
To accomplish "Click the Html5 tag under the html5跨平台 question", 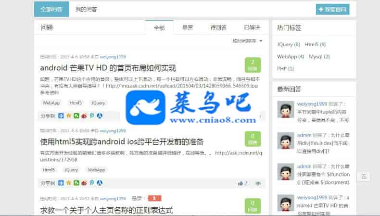I will [x=49, y=170].
